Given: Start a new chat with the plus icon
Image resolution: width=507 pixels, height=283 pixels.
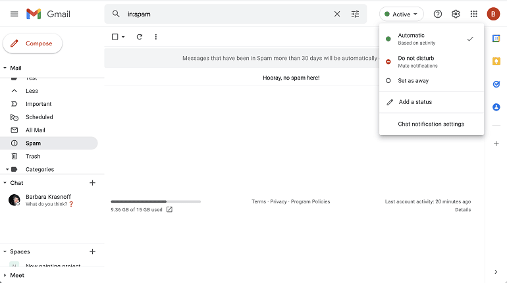Looking at the screenshot, I should 92,183.
